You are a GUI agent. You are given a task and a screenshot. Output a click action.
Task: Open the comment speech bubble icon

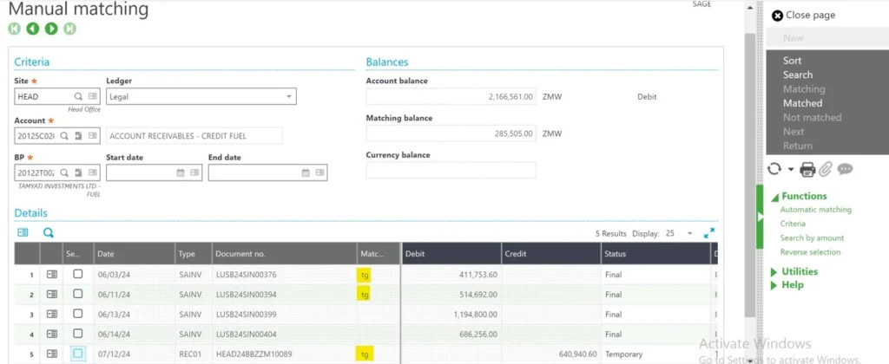(845, 169)
